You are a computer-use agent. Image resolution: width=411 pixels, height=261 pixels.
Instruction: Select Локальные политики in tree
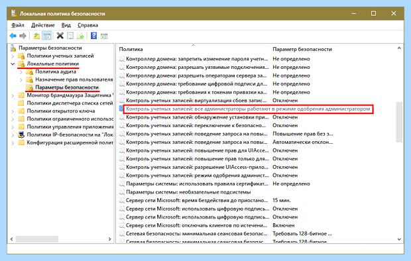52,64
